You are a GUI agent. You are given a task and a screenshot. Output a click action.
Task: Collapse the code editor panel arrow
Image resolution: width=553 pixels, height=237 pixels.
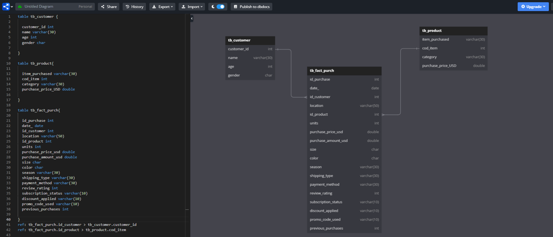(192, 19)
